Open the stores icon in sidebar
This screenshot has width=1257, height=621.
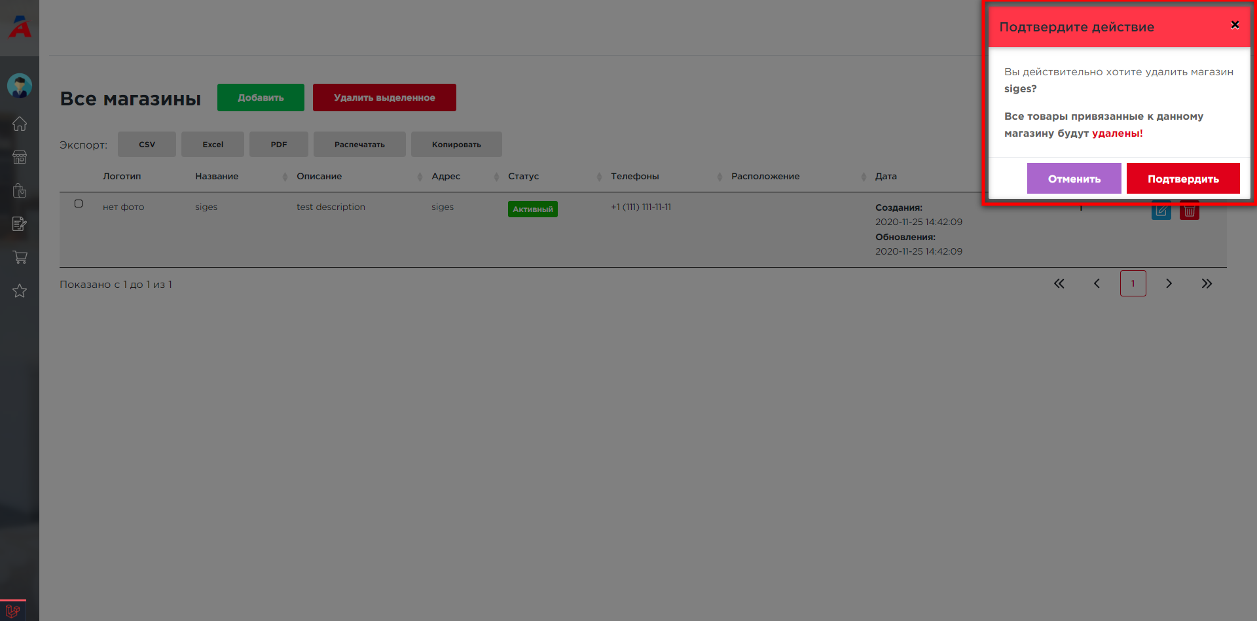pos(20,157)
